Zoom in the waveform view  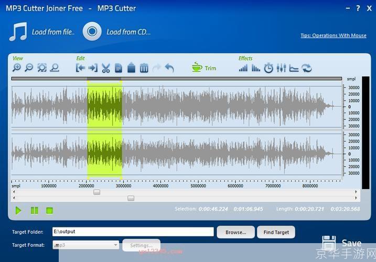[17, 68]
